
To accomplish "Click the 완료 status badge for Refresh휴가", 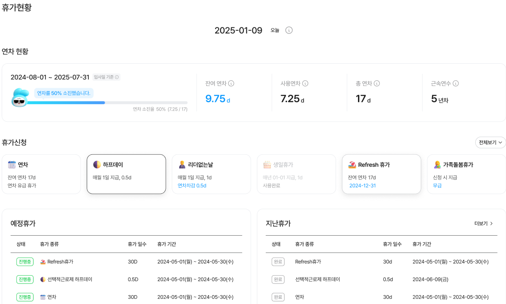I will (x=278, y=262).
